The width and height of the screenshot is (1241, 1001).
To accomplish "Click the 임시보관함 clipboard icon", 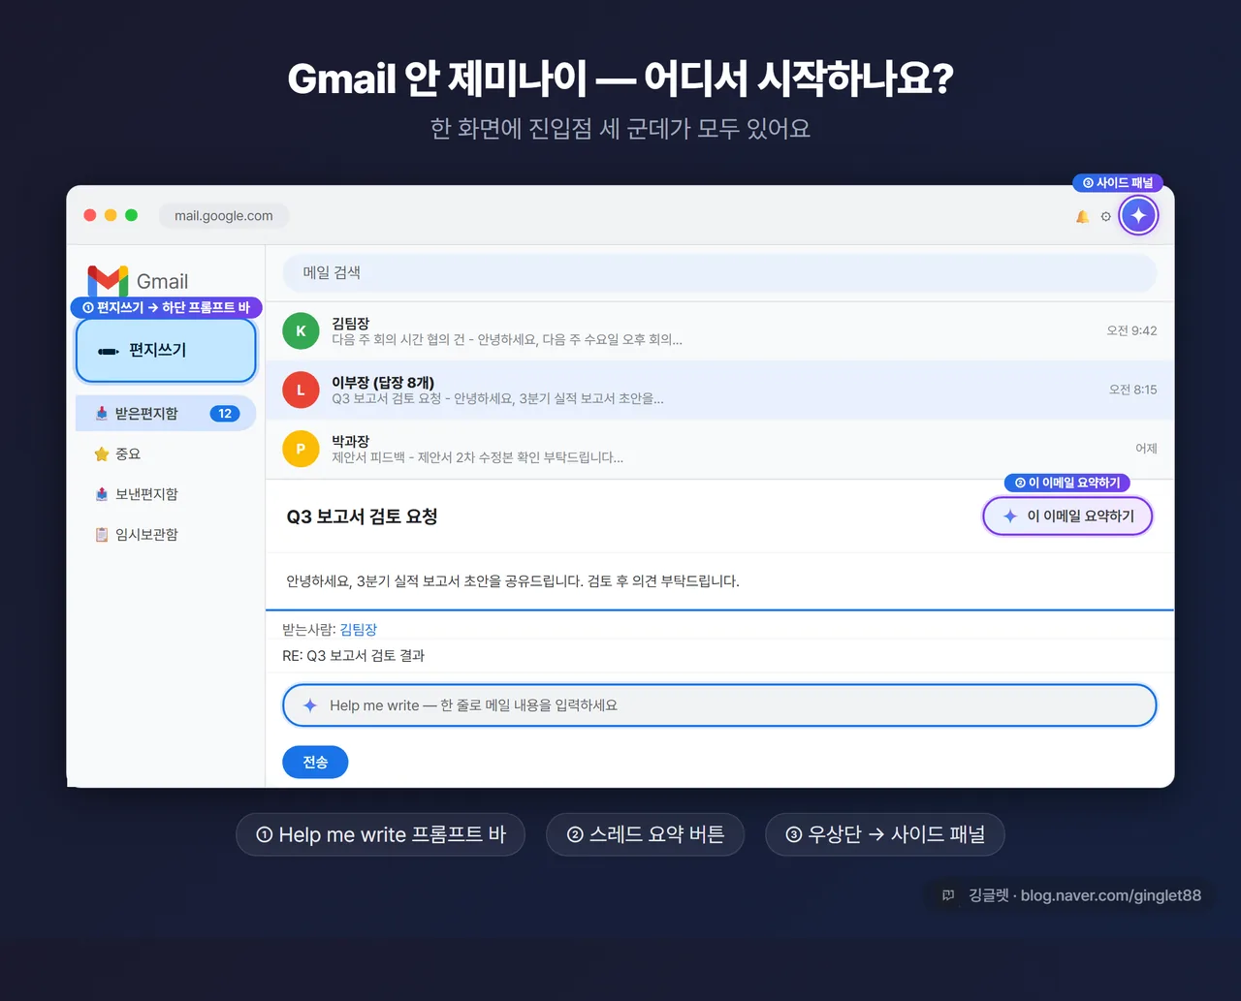I will (x=102, y=534).
